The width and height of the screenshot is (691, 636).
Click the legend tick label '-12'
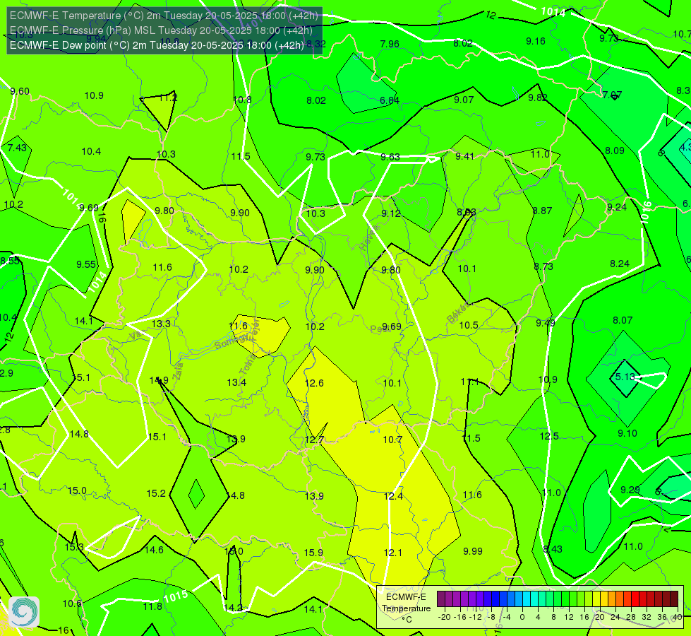476,617
